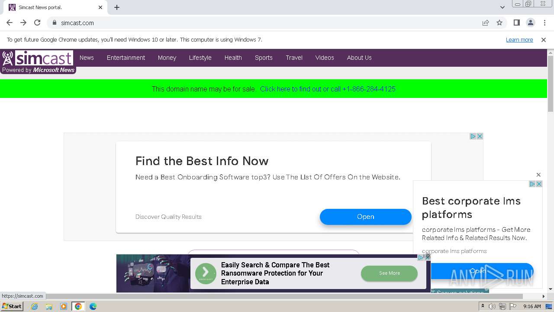Viewport: 554px width, 312px height.
Task: Click the padlock site info icon
Action: (54, 23)
